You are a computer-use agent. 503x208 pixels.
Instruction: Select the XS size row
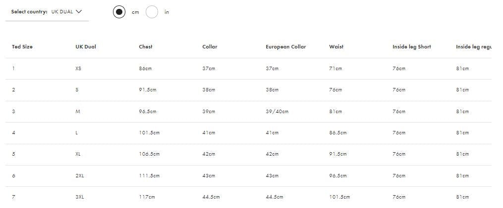click(78, 69)
